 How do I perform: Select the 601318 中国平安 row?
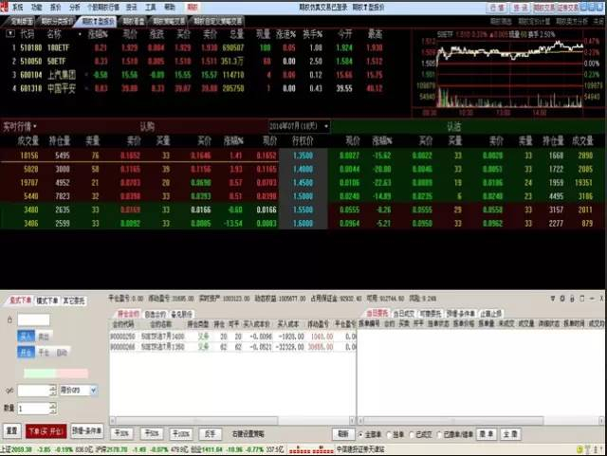click(197, 88)
